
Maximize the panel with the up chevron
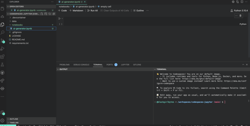click(x=243, y=65)
